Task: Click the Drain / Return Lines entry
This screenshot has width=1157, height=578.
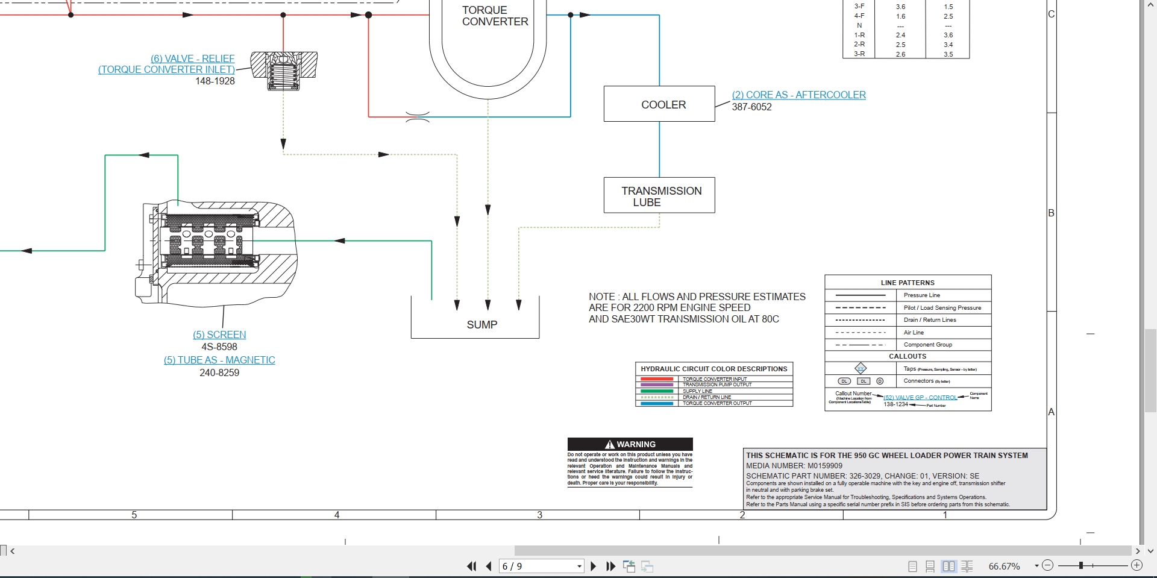Action: point(930,320)
